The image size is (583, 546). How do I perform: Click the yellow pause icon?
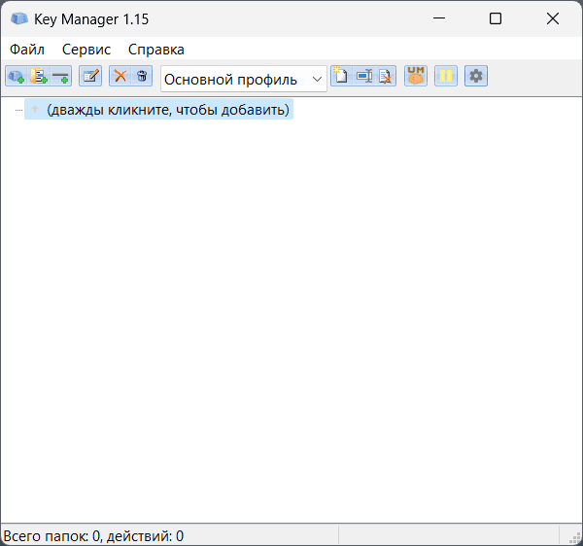click(446, 76)
